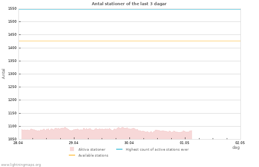Click the 01.05 date label on x-axis

point(185,143)
